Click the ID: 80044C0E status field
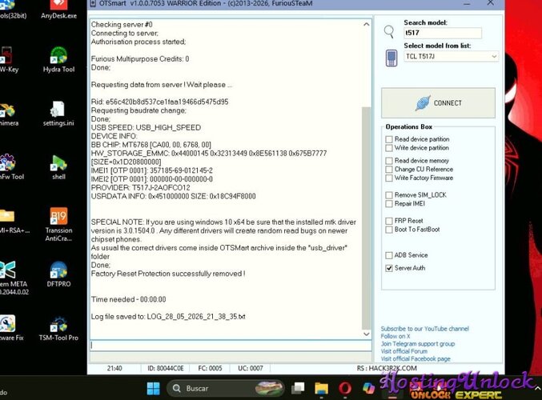542x400 pixels. click(x=165, y=368)
